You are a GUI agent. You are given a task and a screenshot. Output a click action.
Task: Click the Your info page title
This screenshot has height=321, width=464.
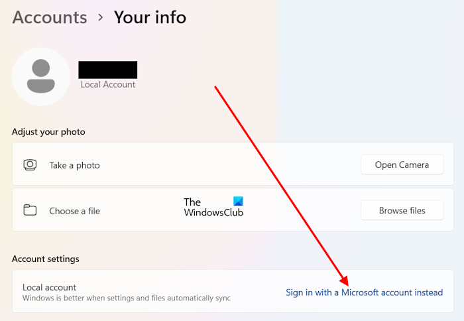150,17
